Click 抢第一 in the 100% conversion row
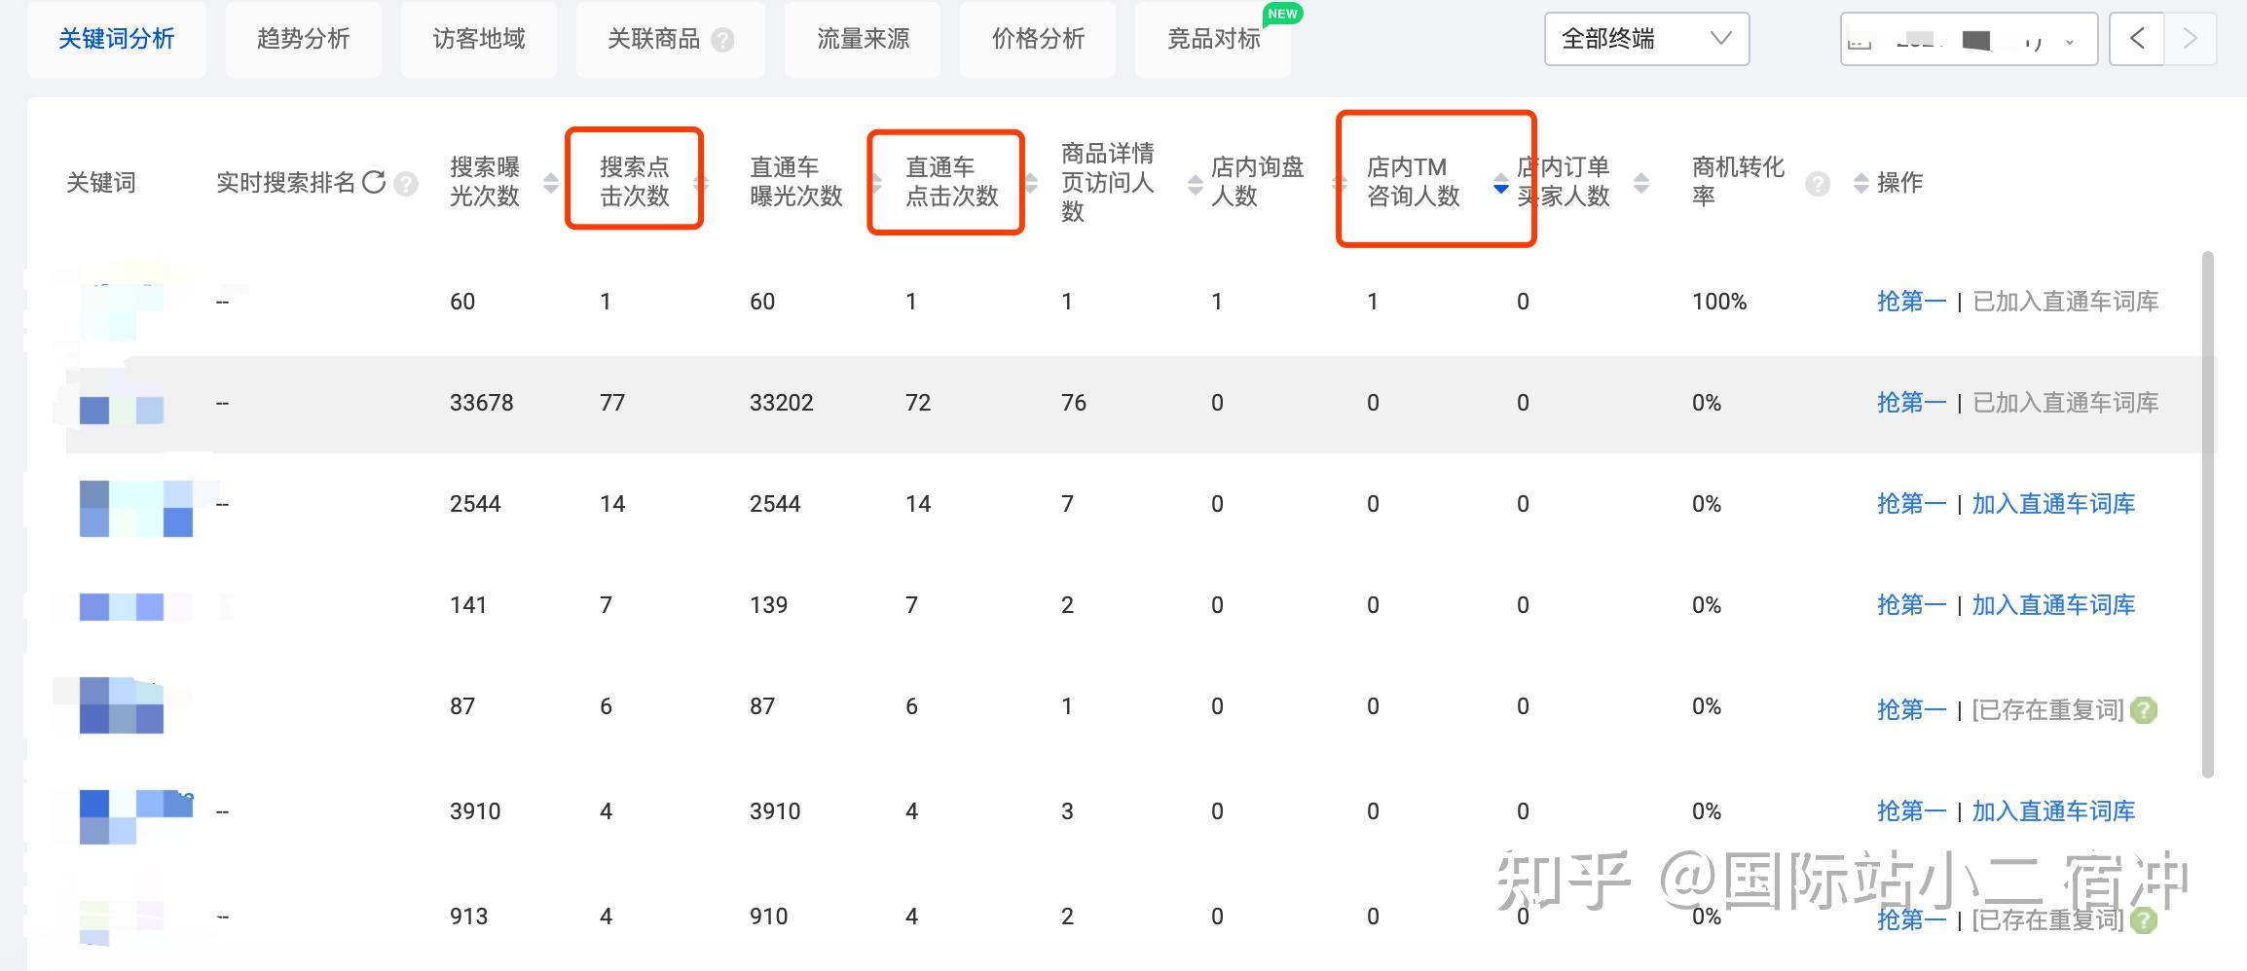Image resolution: width=2247 pixels, height=971 pixels. tap(1911, 302)
